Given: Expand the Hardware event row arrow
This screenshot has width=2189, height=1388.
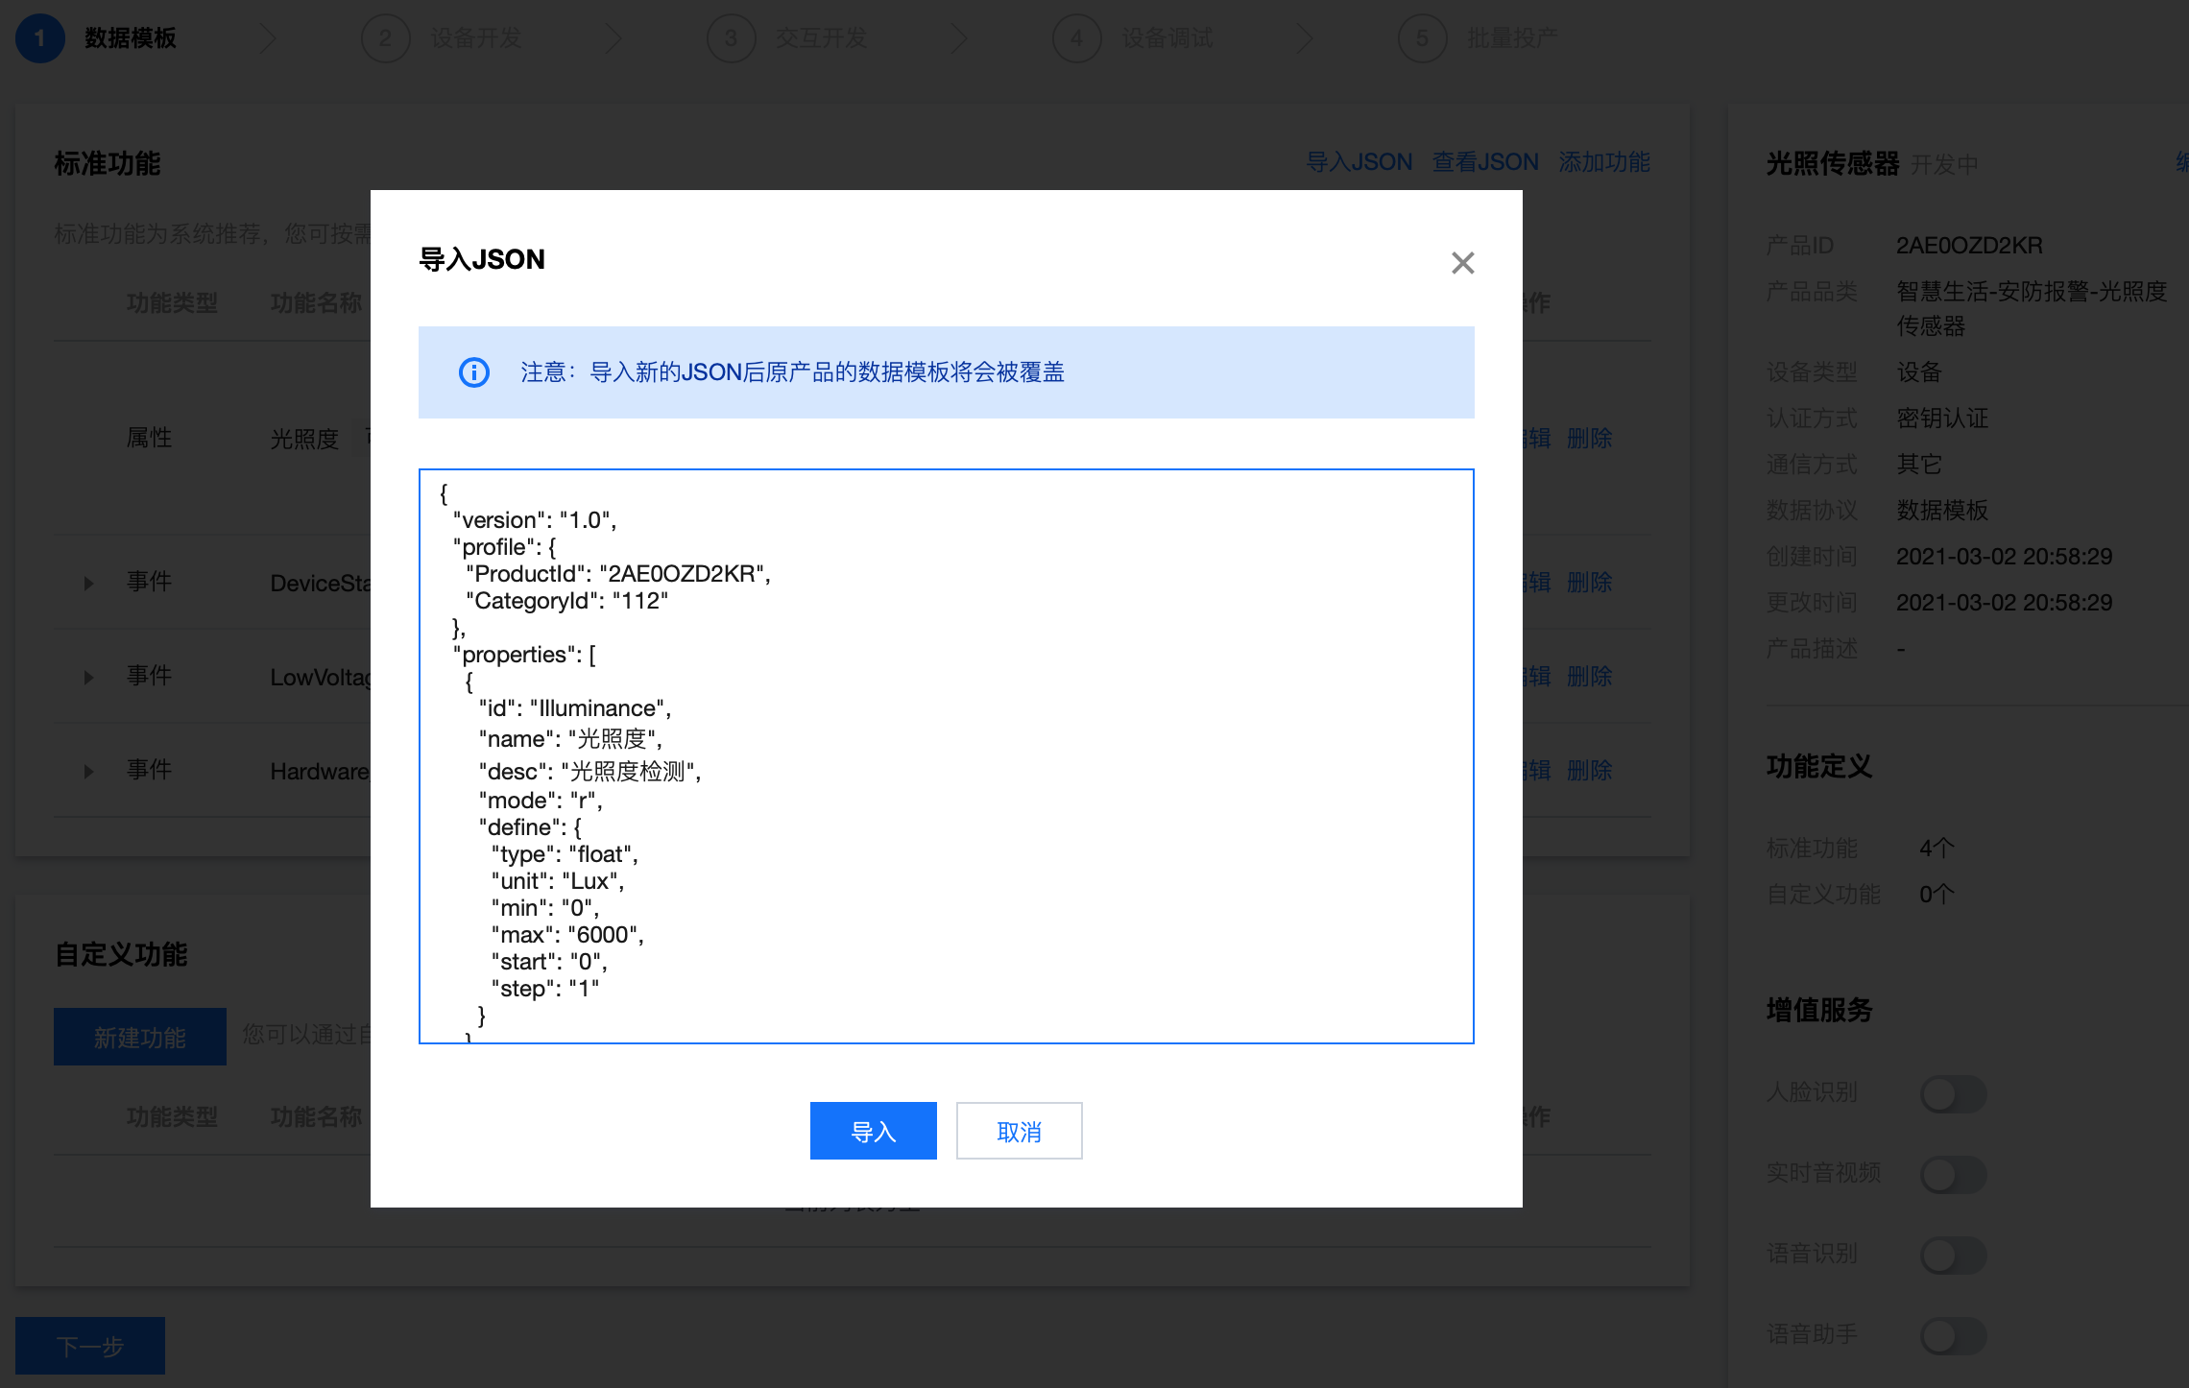Looking at the screenshot, I should click(x=89, y=771).
